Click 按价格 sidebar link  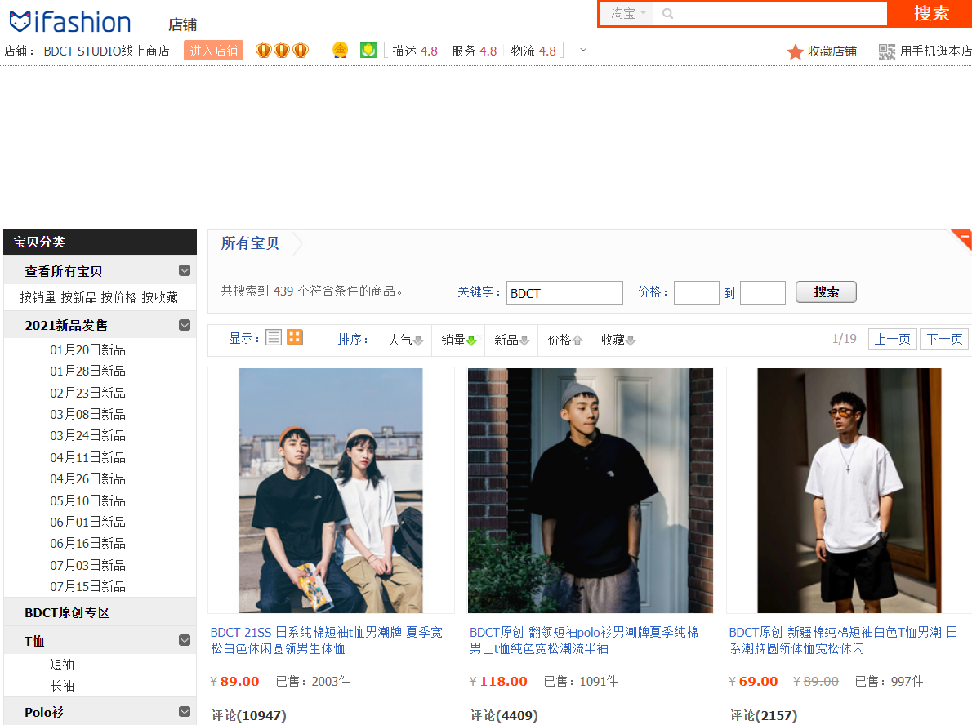point(118,297)
